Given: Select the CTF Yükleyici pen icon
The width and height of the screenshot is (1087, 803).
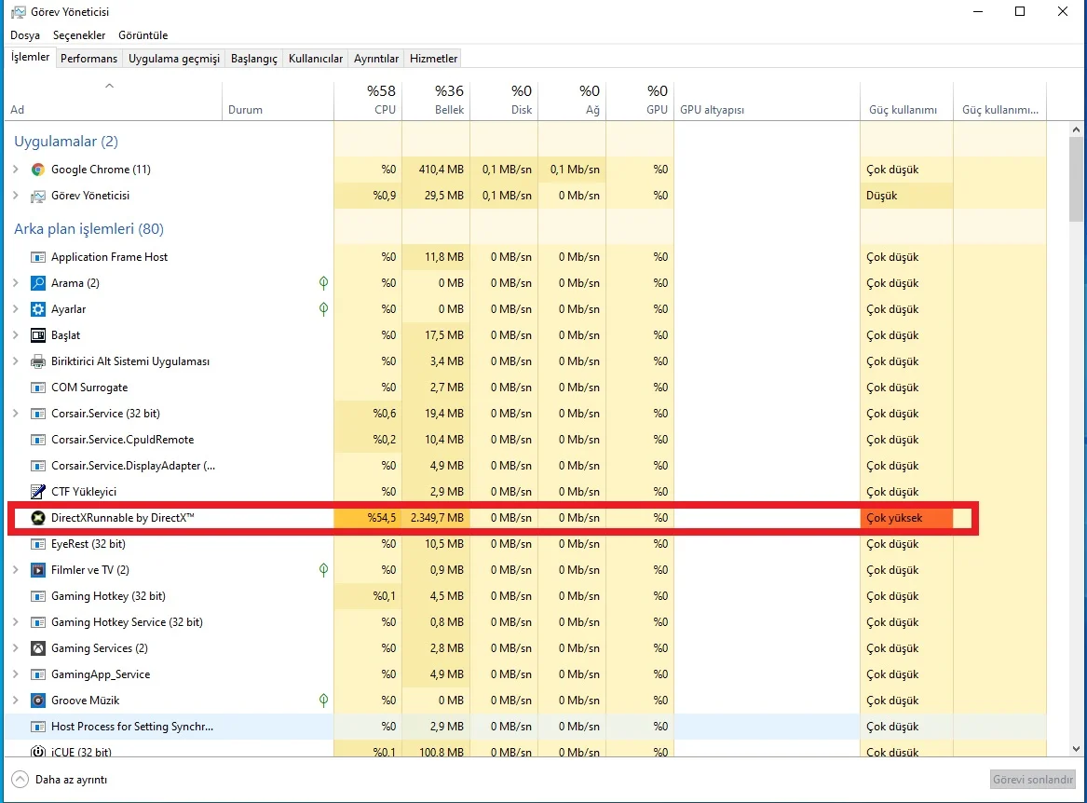Looking at the screenshot, I should point(38,492).
